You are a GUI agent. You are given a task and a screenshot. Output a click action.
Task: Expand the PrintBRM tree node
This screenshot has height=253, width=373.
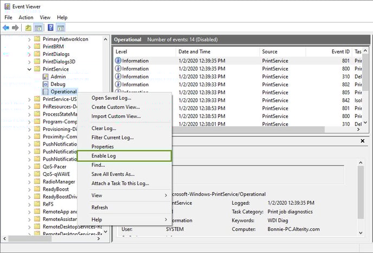(x=29, y=47)
